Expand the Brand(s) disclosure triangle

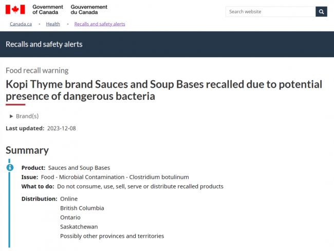pyautogui.click(x=11, y=116)
